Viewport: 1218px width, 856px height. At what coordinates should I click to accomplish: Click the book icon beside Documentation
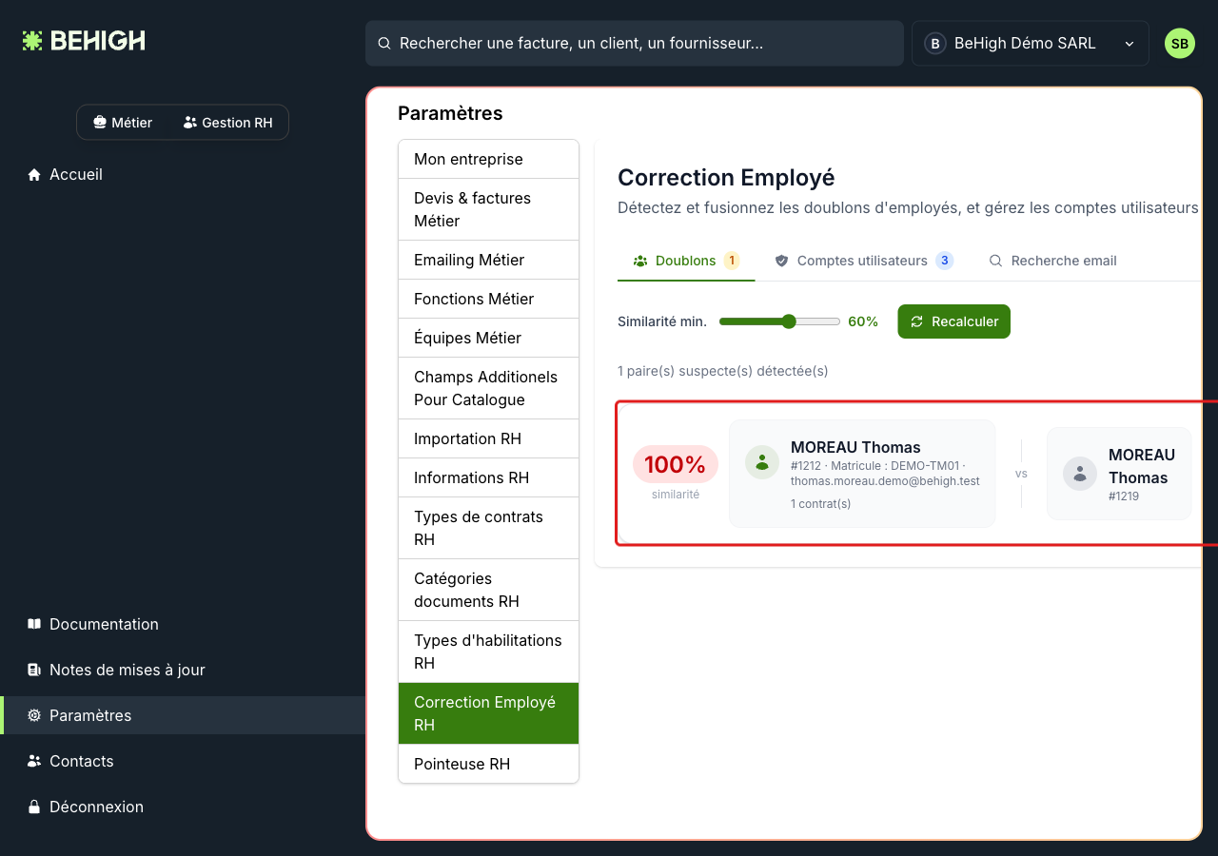pos(34,624)
